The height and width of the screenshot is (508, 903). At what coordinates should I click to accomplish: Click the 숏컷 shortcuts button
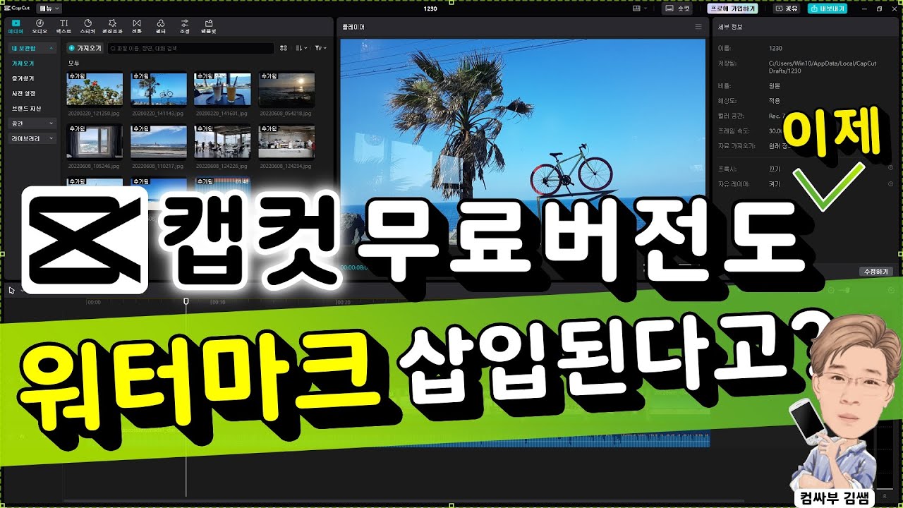678,8
